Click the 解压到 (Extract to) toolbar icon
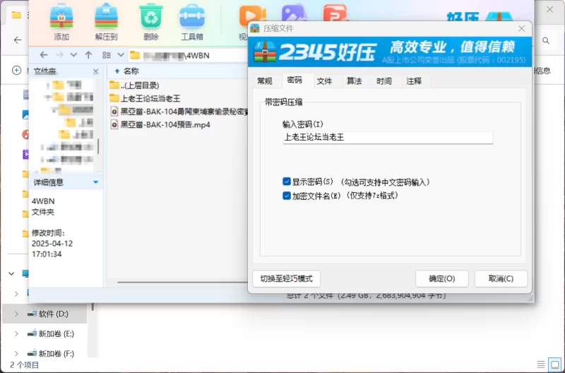Screen dimensions: 565x373 pyautogui.click(x=107, y=21)
